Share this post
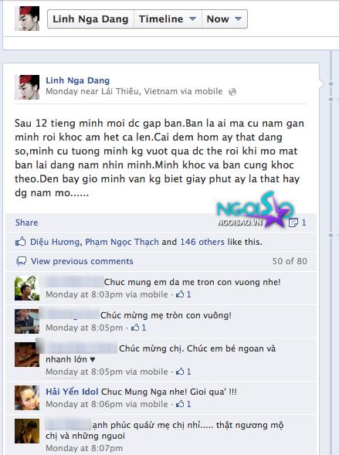The image size is (339, 455). pyautogui.click(x=27, y=222)
